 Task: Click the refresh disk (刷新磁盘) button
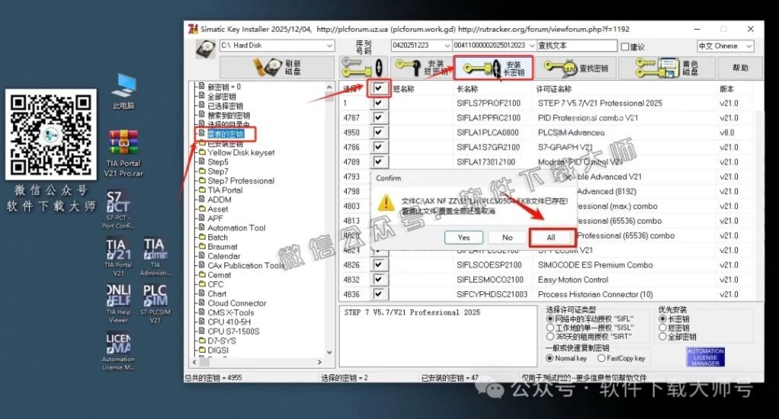click(x=277, y=67)
